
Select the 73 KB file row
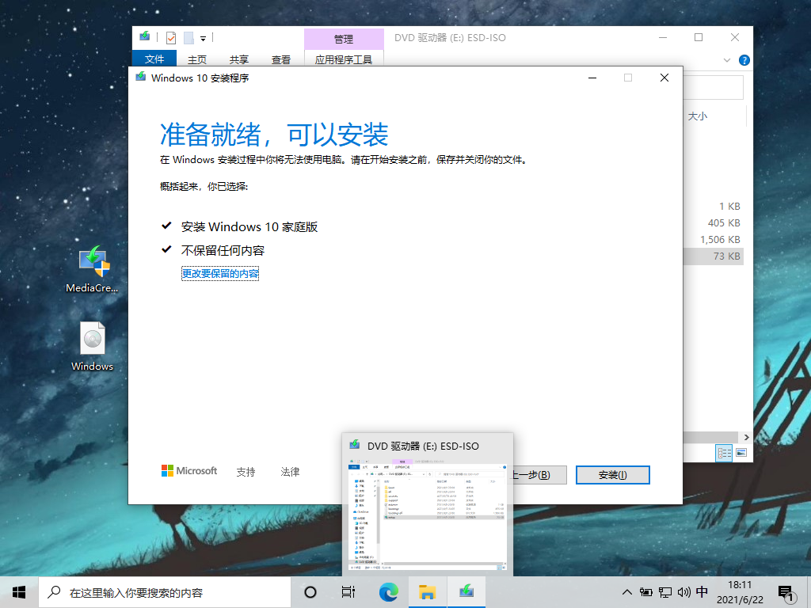tap(714, 256)
